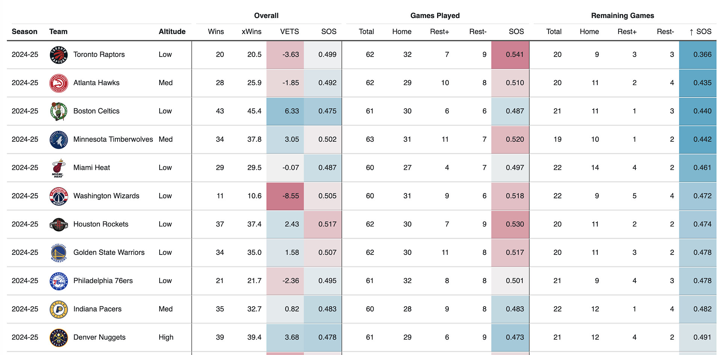The image size is (721, 355).
Task: Click the Boston Celtics team logo
Action: tap(59, 111)
